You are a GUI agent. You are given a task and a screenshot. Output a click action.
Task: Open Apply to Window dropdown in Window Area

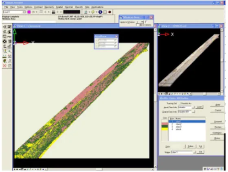(x=142, y=22)
